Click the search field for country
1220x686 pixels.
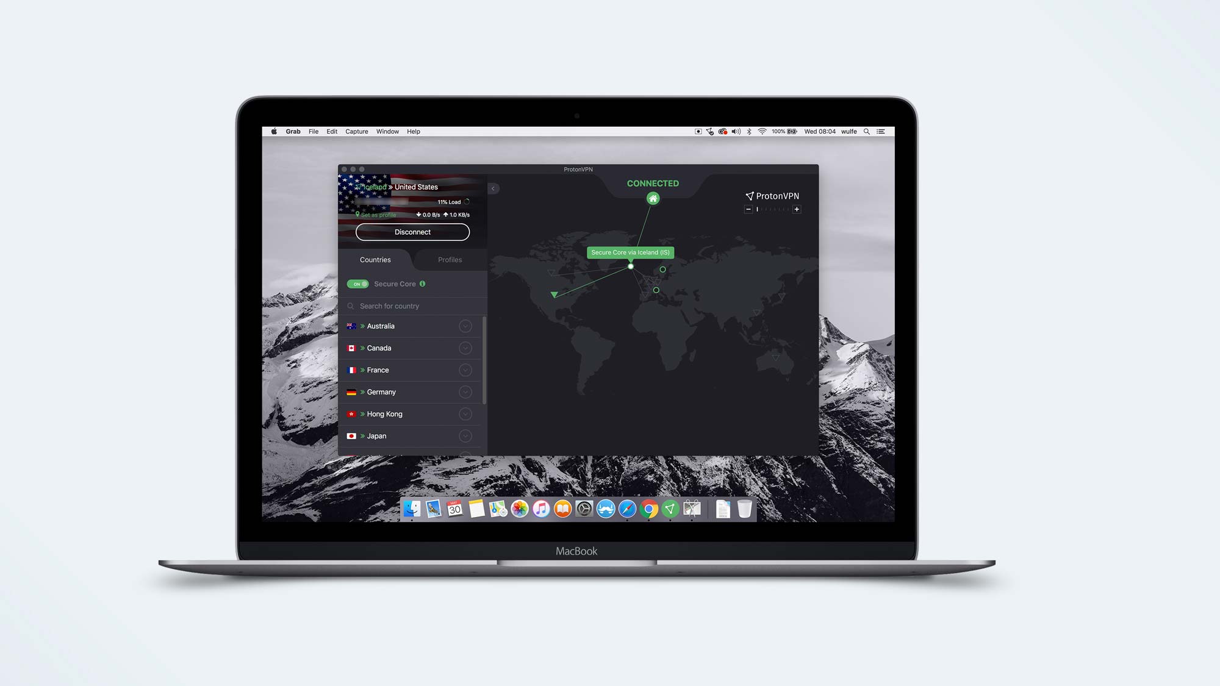(413, 305)
